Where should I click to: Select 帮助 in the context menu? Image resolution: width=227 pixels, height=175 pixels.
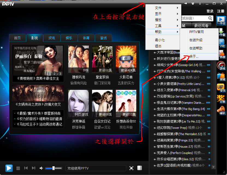click(163, 32)
